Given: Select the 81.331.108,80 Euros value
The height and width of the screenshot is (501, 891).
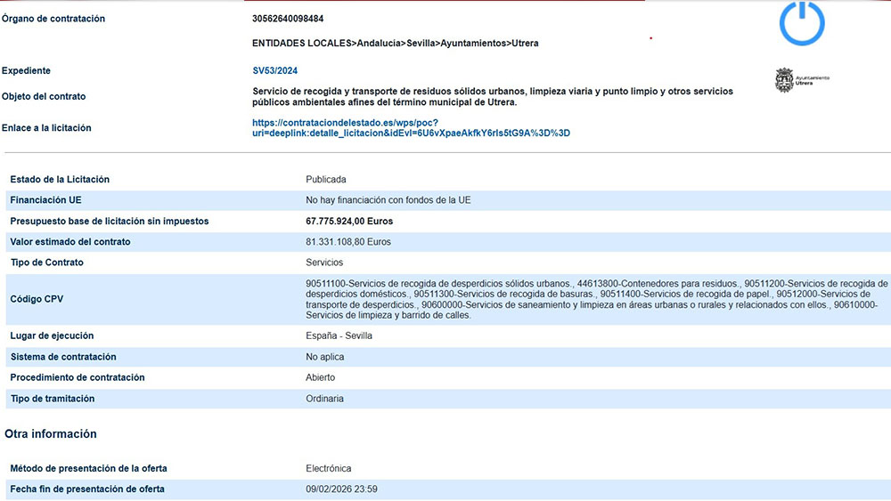Looking at the screenshot, I should (x=348, y=242).
